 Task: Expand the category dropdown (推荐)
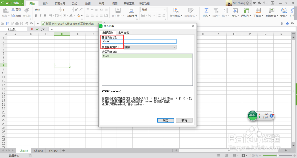coord(174,47)
